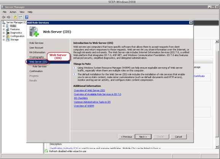Screen dimensions: 220x159
Task: Select the Roles label in the tree
Action: click(13, 26)
